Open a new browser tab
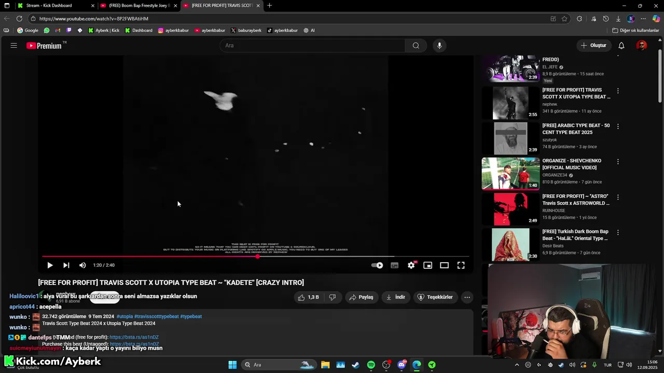 tap(269, 6)
